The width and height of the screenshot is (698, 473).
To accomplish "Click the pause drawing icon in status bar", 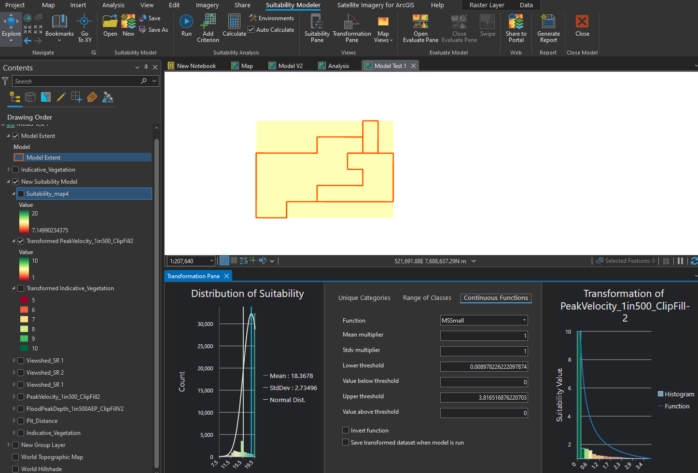I will point(680,261).
